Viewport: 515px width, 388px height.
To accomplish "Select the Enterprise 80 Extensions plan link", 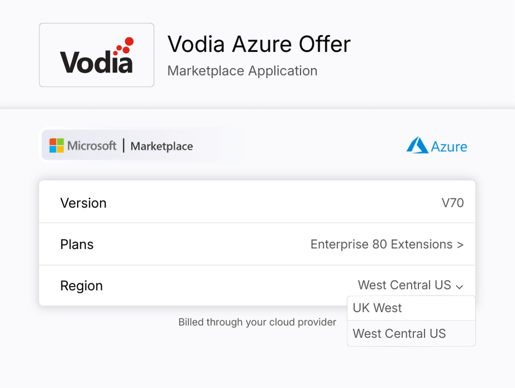I will point(382,244).
